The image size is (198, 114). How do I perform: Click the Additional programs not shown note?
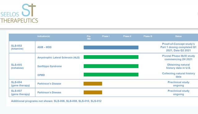56,101
